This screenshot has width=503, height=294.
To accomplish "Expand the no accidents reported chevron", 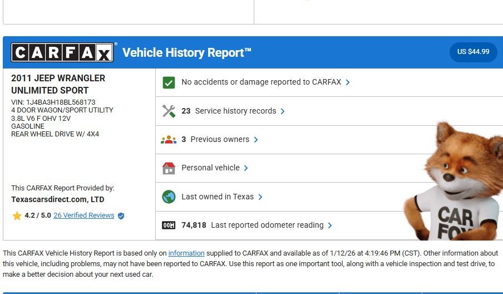I will (x=348, y=82).
